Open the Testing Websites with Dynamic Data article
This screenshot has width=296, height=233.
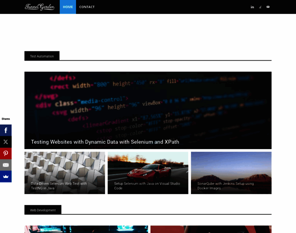pos(105,142)
